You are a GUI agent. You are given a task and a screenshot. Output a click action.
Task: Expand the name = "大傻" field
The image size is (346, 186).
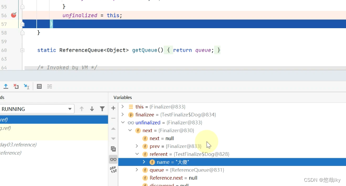[144, 162]
